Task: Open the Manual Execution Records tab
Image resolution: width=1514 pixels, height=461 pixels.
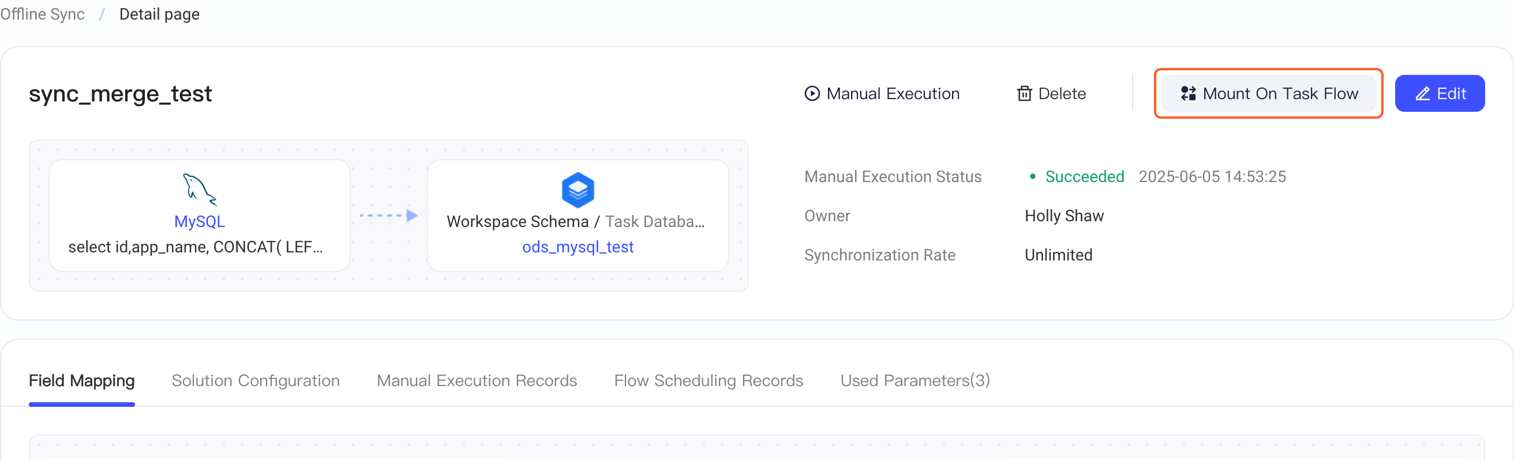Action: [x=477, y=380]
